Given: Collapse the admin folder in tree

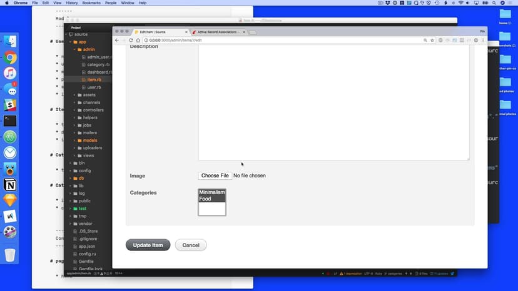Looking at the screenshot, I should (x=74, y=49).
